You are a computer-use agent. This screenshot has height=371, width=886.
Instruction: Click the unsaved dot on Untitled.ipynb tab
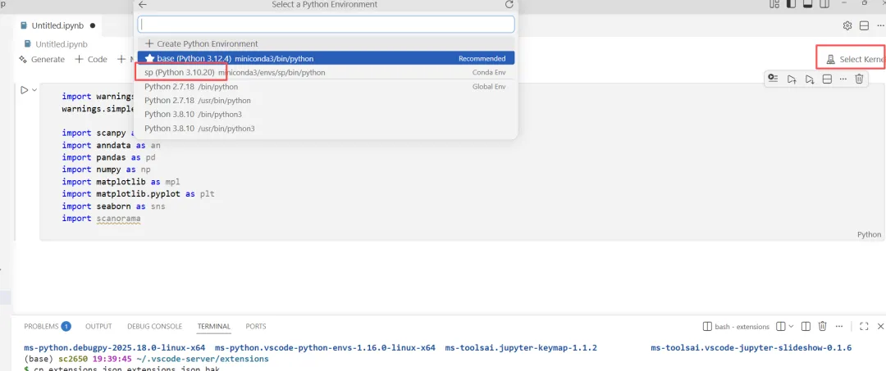click(x=92, y=25)
